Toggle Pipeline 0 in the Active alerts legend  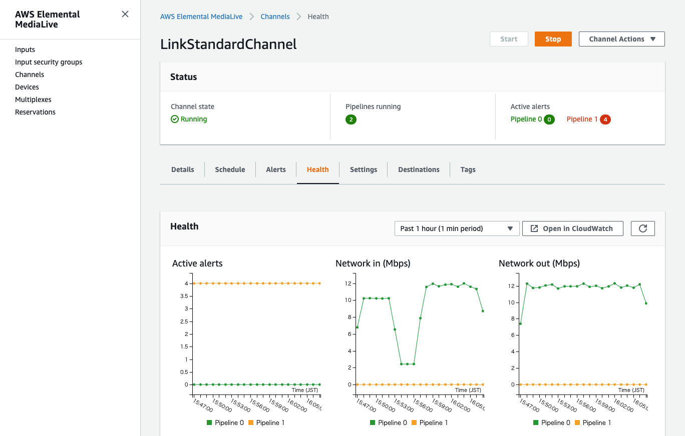(225, 422)
